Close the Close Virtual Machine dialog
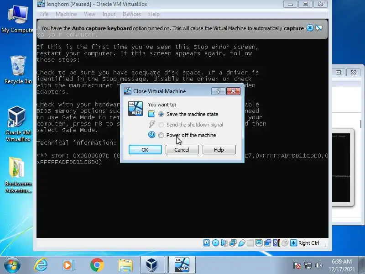Image resolution: width=365 pixels, height=274 pixels. 233,91
